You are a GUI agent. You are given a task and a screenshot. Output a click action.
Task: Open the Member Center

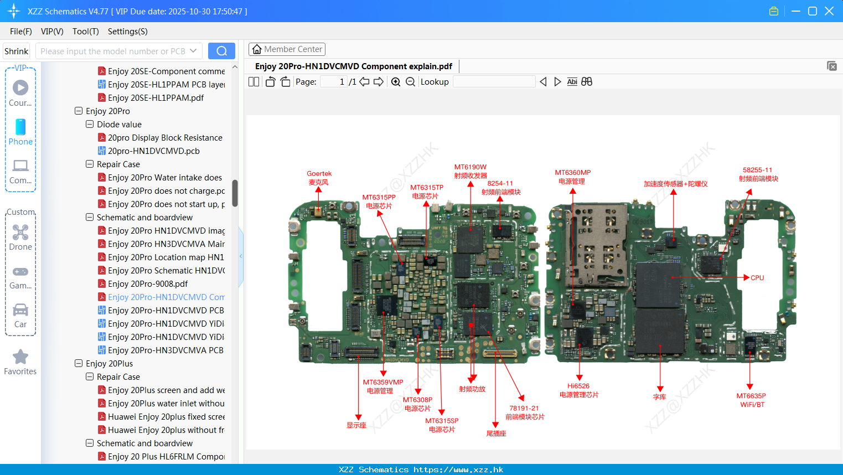(x=287, y=49)
